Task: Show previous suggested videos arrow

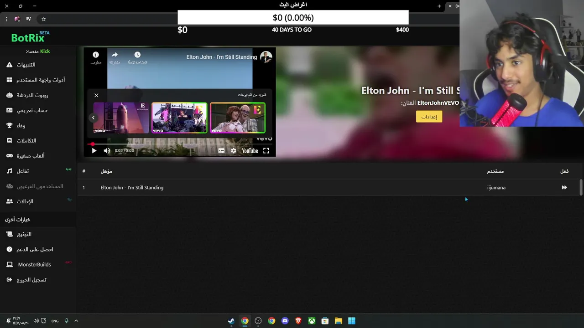Action: [x=93, y=118]
